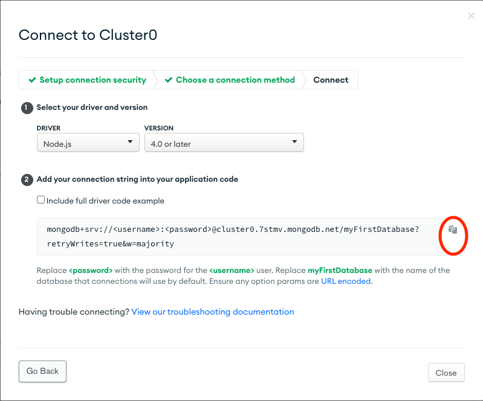Select the Connect step tab

(331, 80)
